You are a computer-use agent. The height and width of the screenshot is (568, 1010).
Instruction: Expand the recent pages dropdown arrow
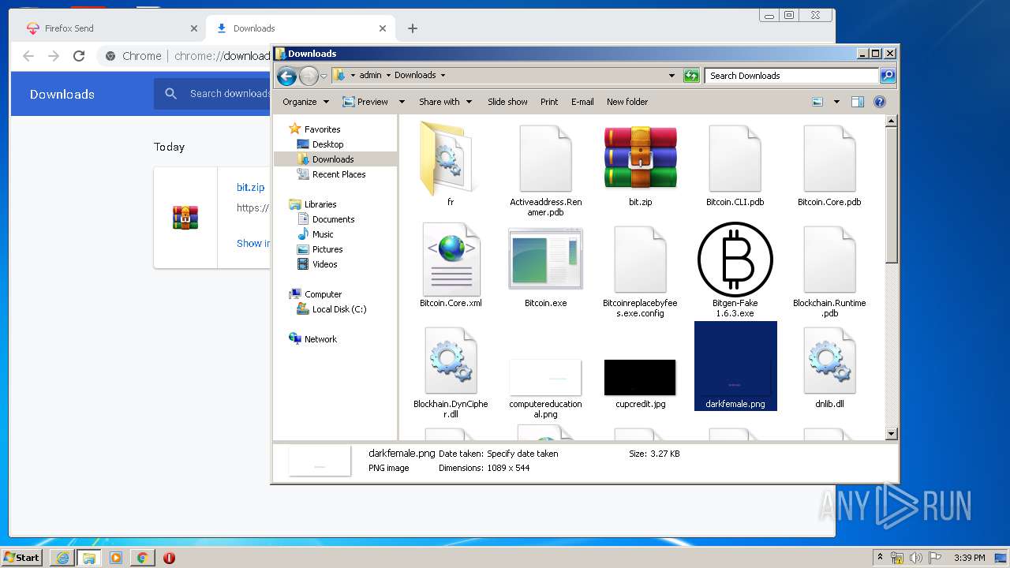324,77
